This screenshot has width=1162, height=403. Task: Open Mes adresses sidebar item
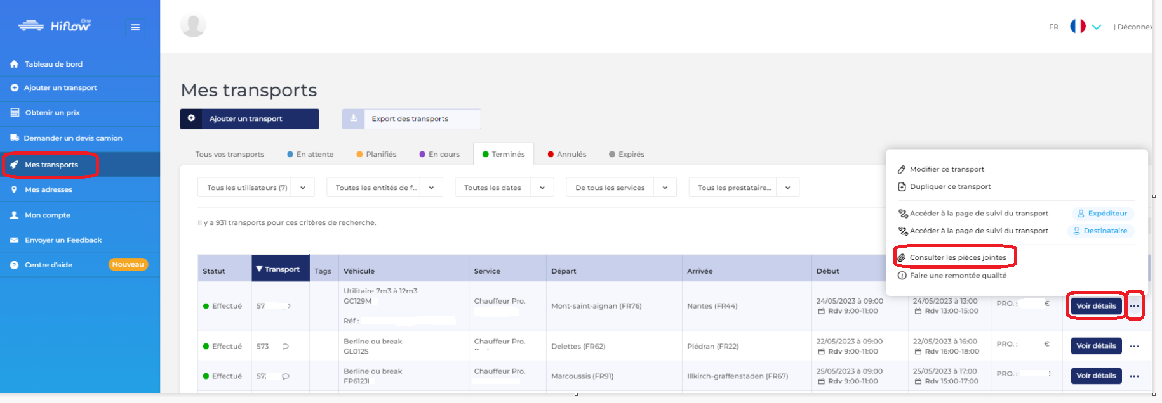[80, 189]
